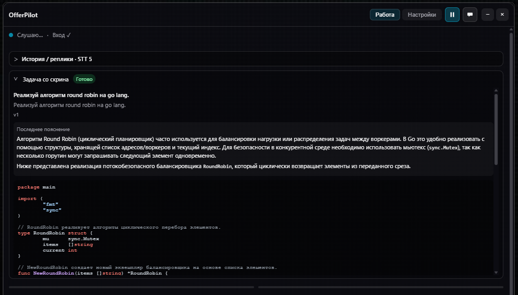
Task: Expand the История / реплики section
Action: coord(256,59)
